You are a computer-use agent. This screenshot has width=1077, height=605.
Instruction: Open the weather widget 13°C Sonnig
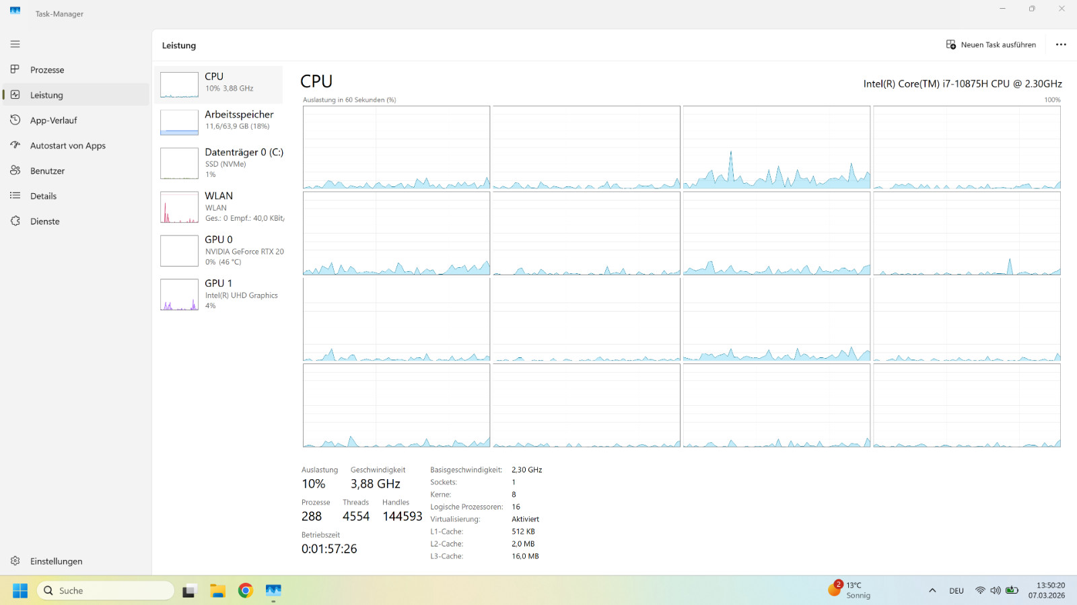tap(849, 590)
